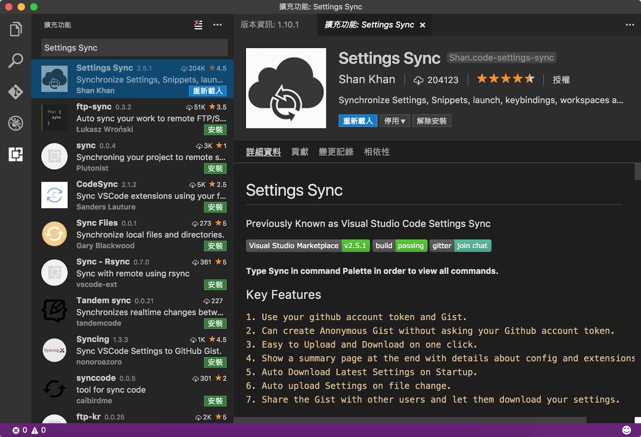Install the ftp-sync extension
641x437 pixels.
tap(215, 130)
